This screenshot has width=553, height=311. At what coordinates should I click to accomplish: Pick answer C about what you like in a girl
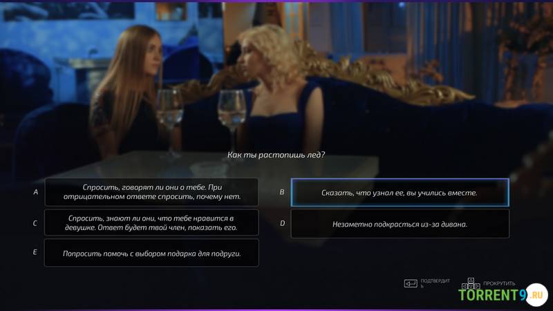(x=151, y=223)
